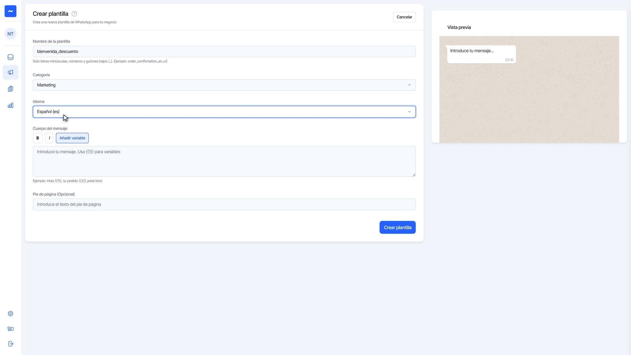Open the Idioma Español dropdown
This screenshot has height=355, width=631.
tap(224, 112)
